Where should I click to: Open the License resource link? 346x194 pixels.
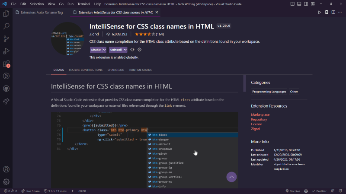256,124
